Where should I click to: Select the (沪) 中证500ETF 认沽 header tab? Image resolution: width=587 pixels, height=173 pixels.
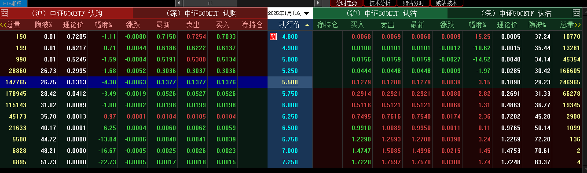pyautogui.click(x=380, y=14)
